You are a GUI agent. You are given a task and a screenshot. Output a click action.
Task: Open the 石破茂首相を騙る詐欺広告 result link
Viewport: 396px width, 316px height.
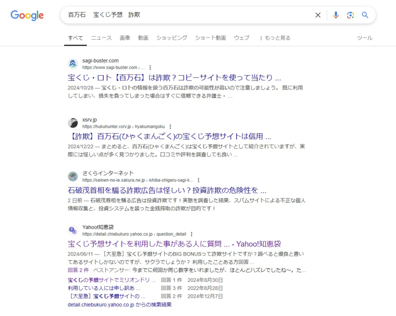pyautogui.click(x=167, y=191)
